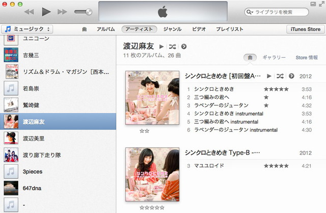Select the highlighted 渡辺麻友 sidebar row
Viewport: 326px width, 213px height.
tap(58, 121)
